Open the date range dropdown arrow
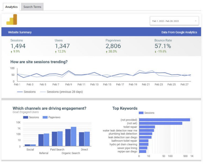The width and height of the screenshot is (203, 164). coord(195,21)
